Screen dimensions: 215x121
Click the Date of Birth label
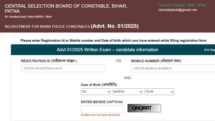coord(99,85)
